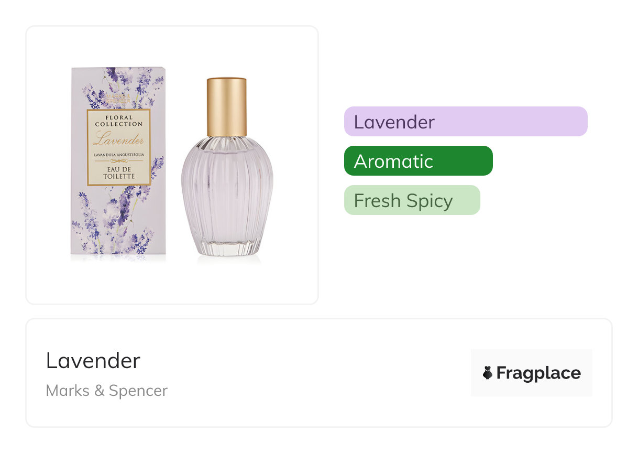Image resolution: width=638 pixels, height=453 pixels.
Task: Click the cursive gold Lavender script on box
Action: [x=118, y=140]
